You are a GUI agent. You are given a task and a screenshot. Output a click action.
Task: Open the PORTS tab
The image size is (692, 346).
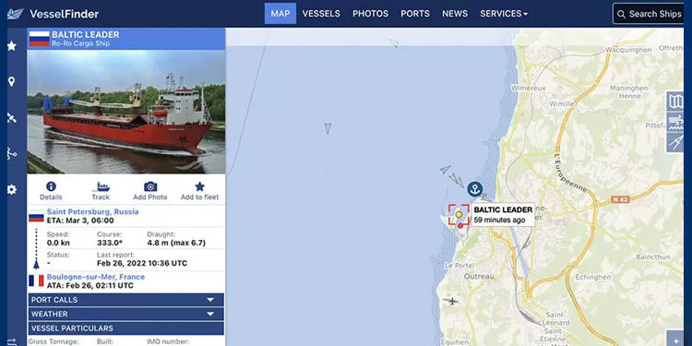[x=415, y=14]
